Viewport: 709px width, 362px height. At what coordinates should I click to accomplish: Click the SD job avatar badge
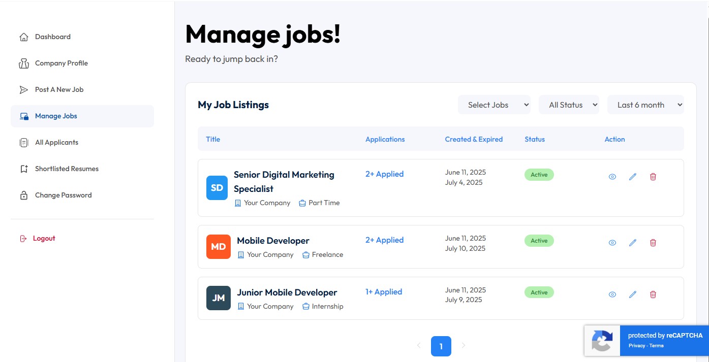coord(217,188)
